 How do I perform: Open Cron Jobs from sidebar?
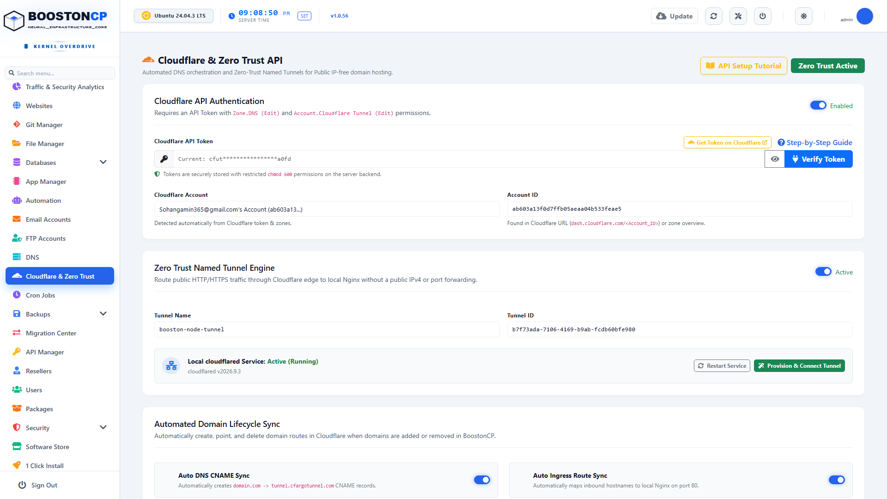[x=60, y=295]
